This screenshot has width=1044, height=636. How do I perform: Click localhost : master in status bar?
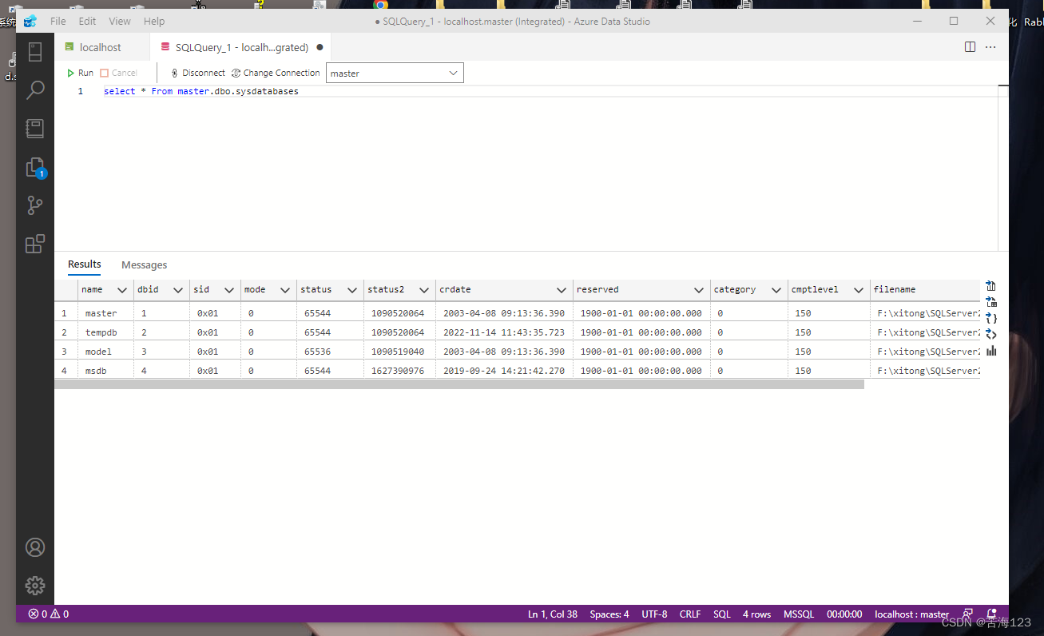pos(912,614)
